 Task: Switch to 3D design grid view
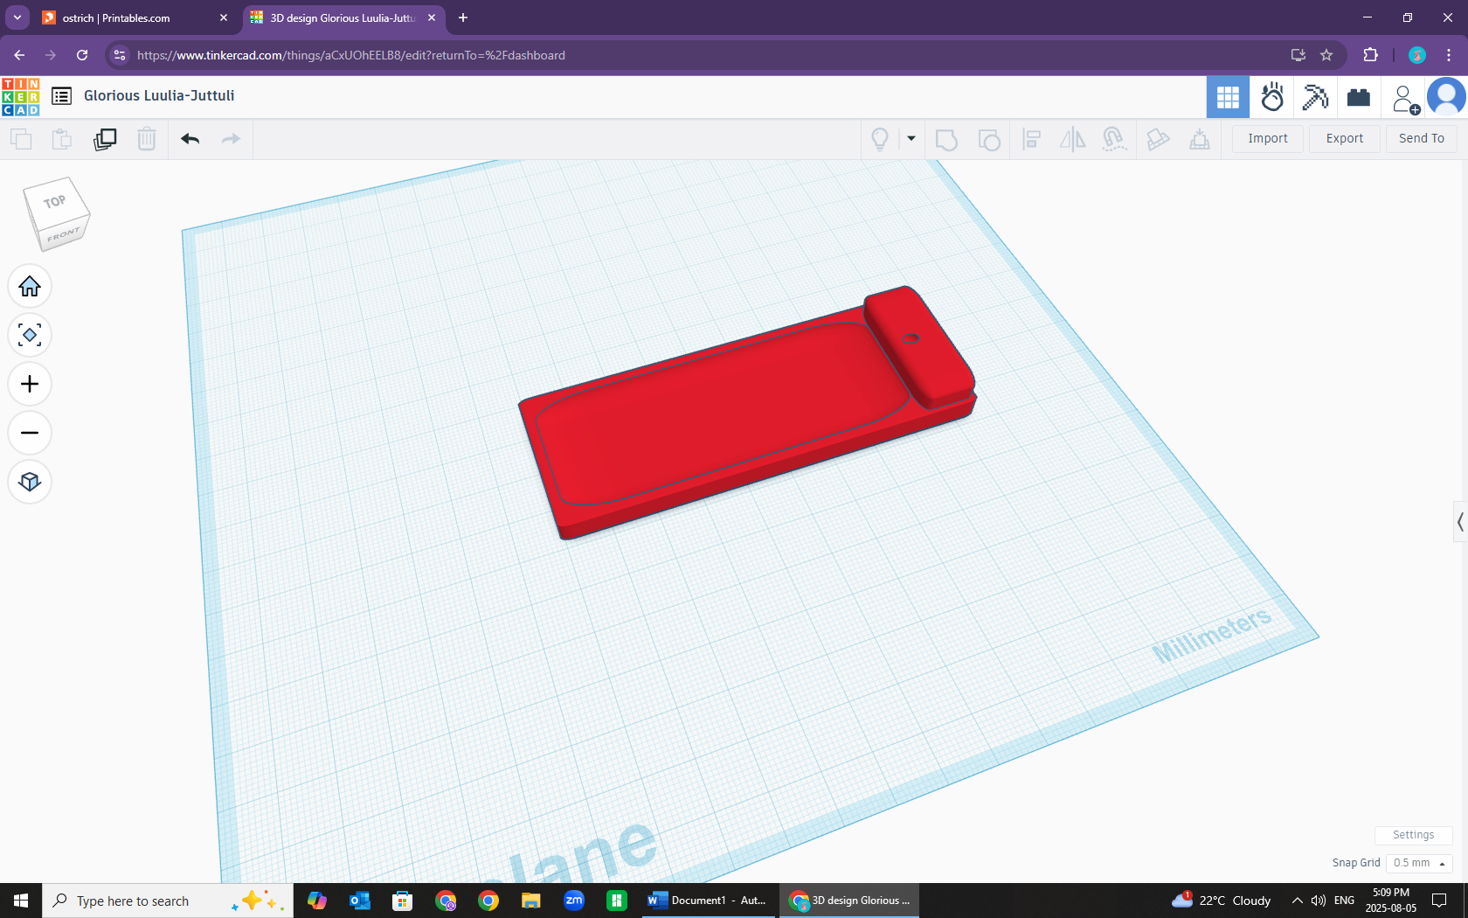(x=1228, y=97)
